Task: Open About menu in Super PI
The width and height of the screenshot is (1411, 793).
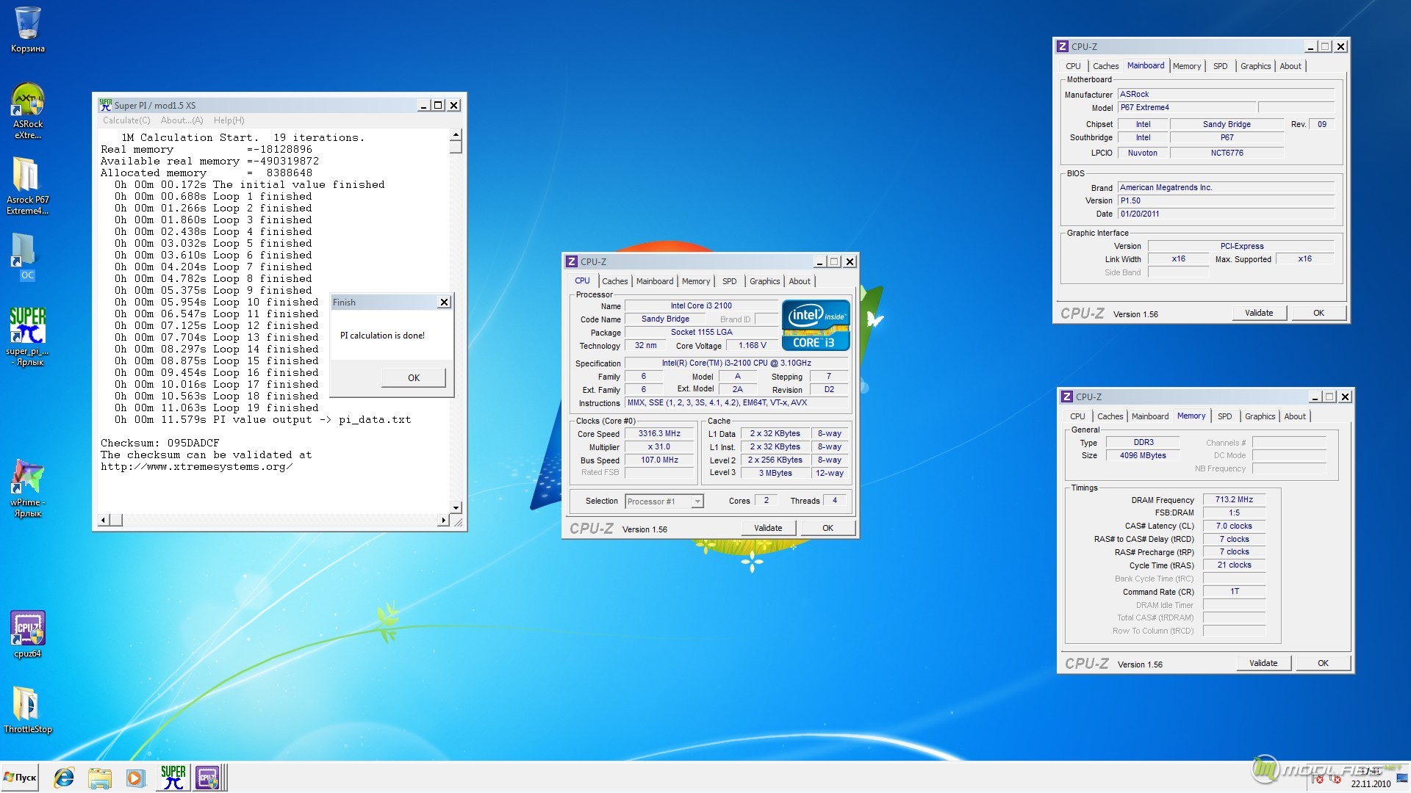Action: point(182,120)
